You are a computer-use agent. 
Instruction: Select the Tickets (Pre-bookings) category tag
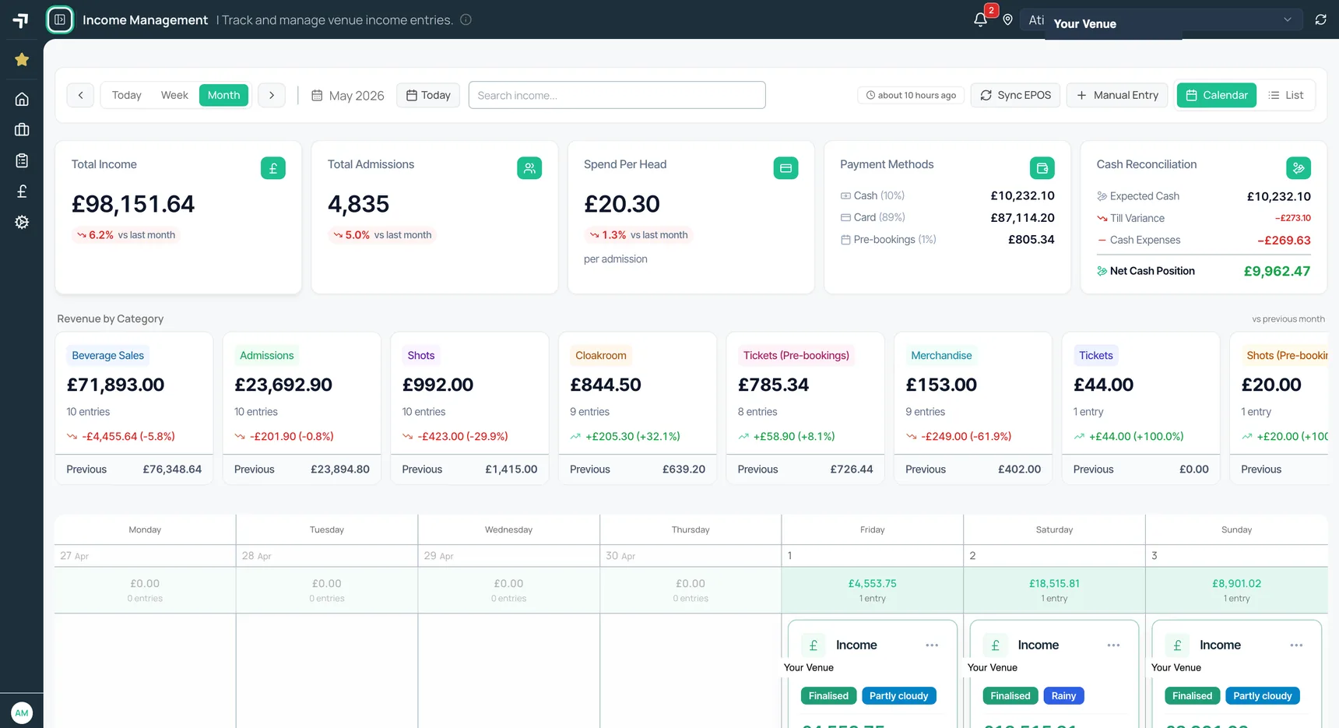(x=796, y=355)
